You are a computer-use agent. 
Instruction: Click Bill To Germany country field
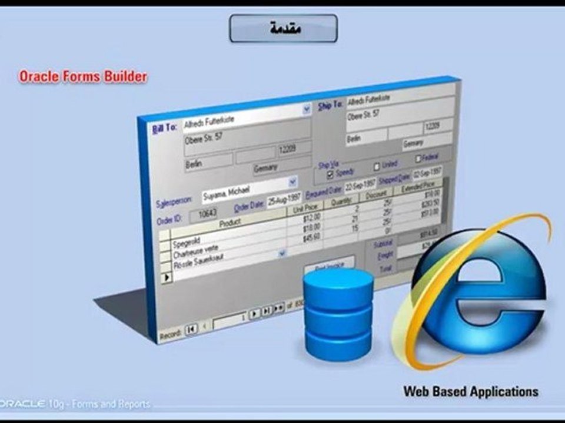pyautogui.click(x=282, y=166)
